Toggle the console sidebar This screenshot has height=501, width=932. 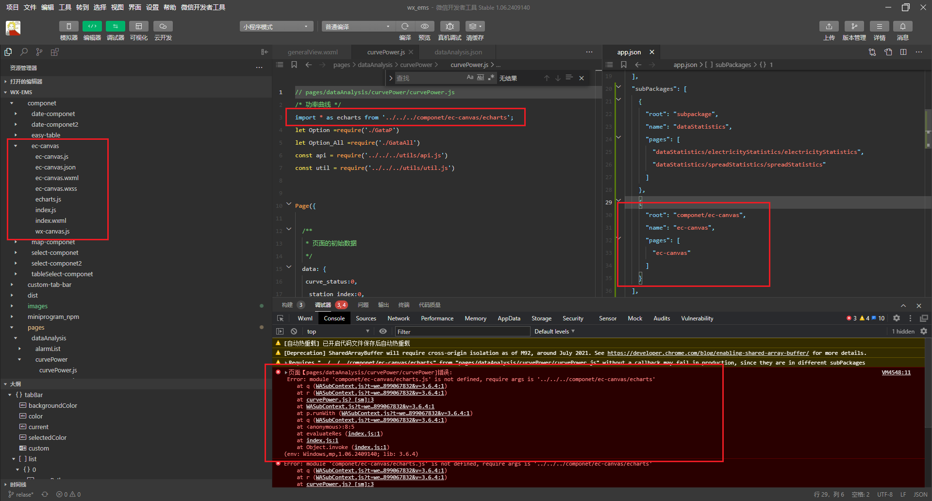[x=280, y=331]
